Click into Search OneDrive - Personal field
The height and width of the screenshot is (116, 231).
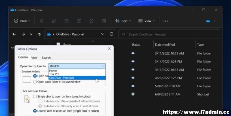point(169,34)
